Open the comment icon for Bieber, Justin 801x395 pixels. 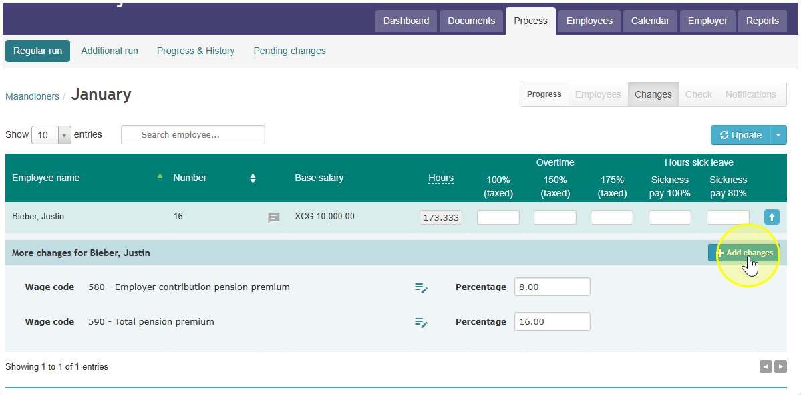click(x=274, y=218)
